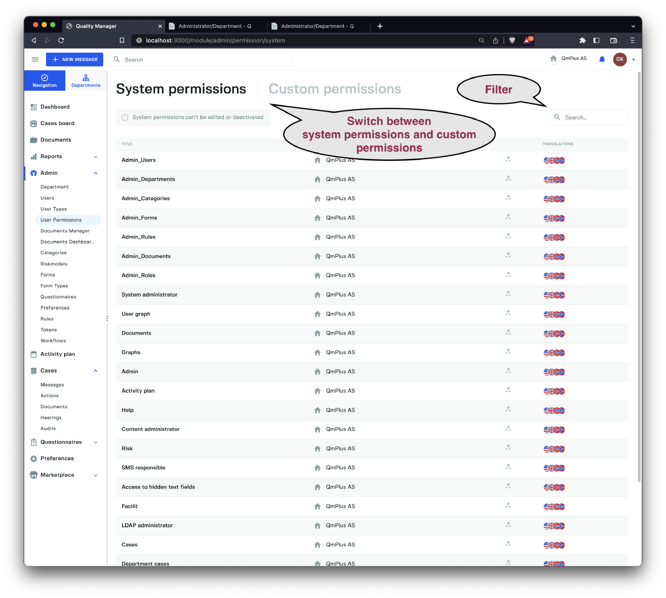Open account dropdown arrow beside avatar

634,60
